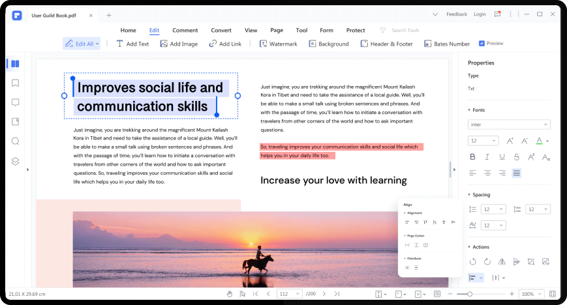Add a new document tab
The image size is (567, 305).
click(109, 15)
